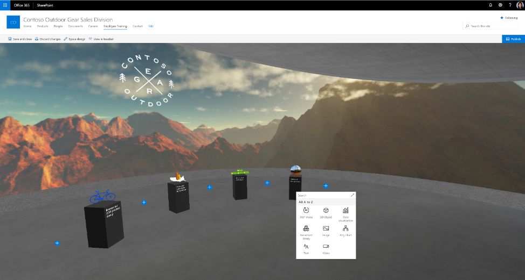This screenshot has height=280, width=525.
Task: Select the blue bicycle 3D object
Action: [x=102, y=196]
